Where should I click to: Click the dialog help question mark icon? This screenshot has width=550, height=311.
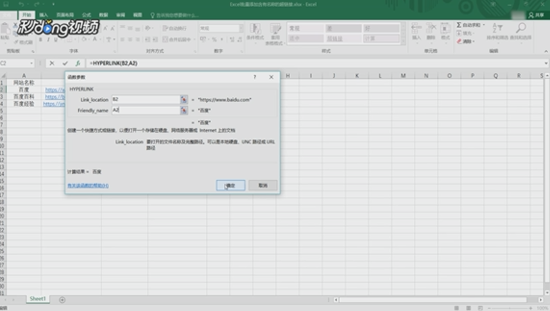tap(255, 77)
